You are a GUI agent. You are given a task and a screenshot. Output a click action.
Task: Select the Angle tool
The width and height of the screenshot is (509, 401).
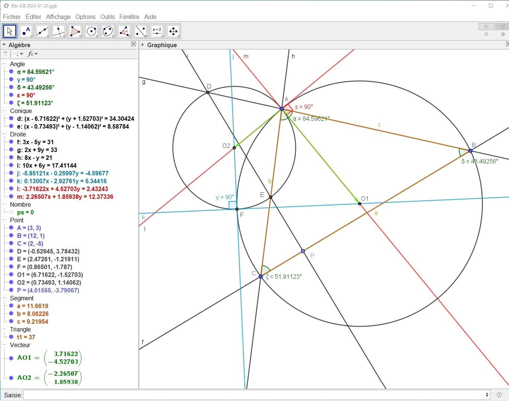[x=124, y=31]
